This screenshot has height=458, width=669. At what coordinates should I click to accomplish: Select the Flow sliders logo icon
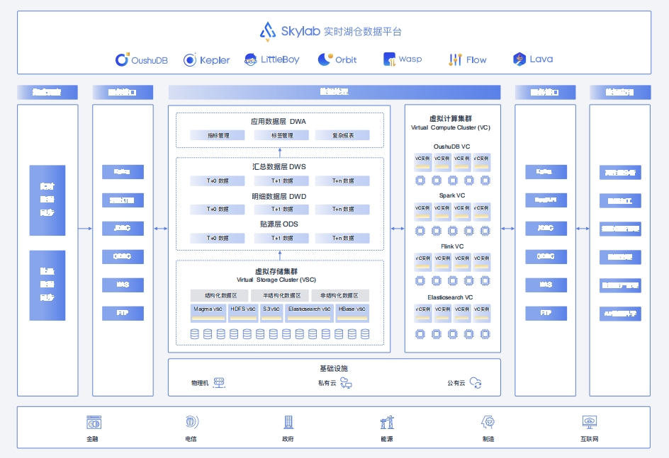tap(455, 59)
